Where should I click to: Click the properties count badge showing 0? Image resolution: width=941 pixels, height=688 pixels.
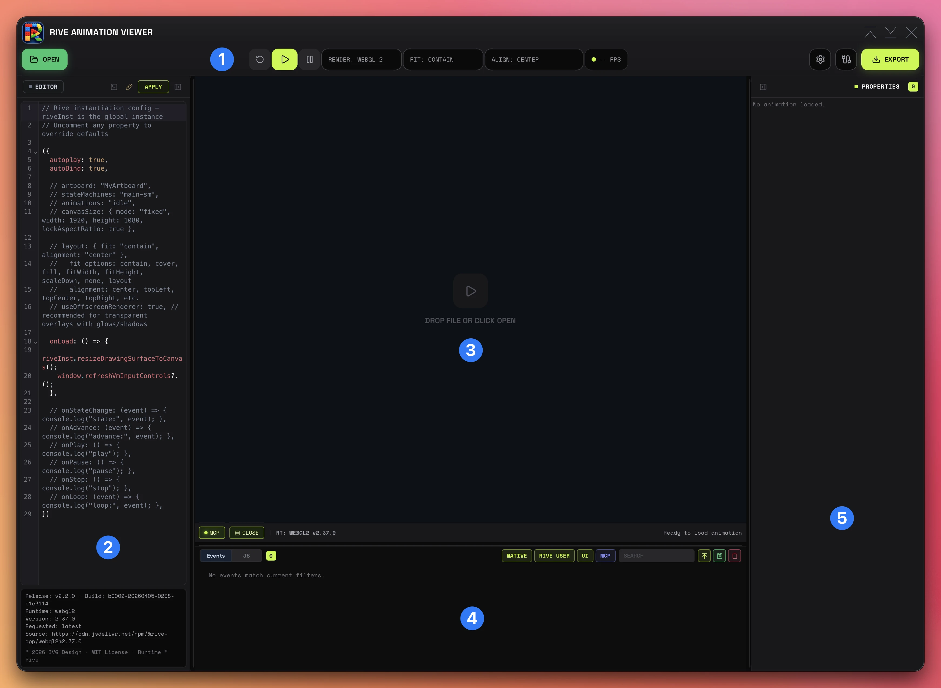913,87
